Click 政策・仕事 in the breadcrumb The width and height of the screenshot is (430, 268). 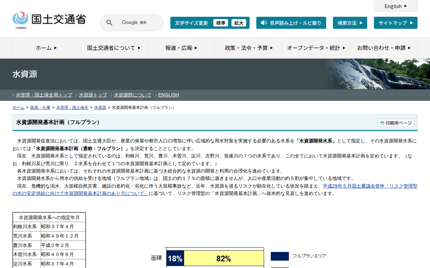[40, 108]
